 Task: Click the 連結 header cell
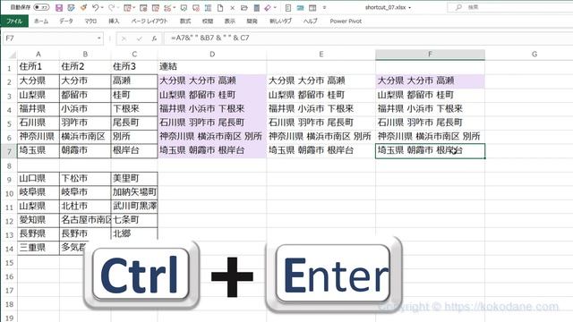[212, 67]
